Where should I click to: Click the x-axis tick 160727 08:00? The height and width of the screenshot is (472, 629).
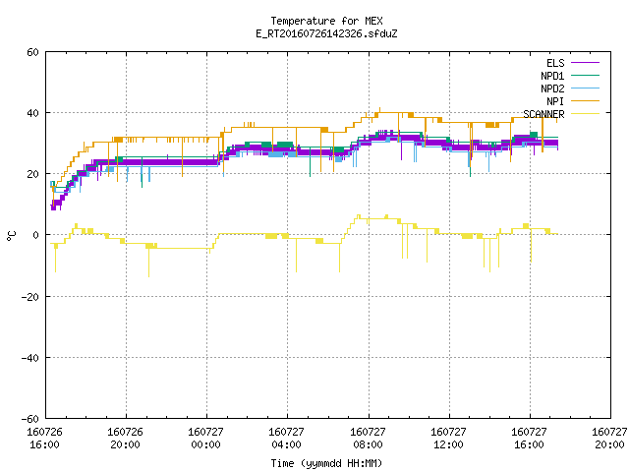point(368,438)
